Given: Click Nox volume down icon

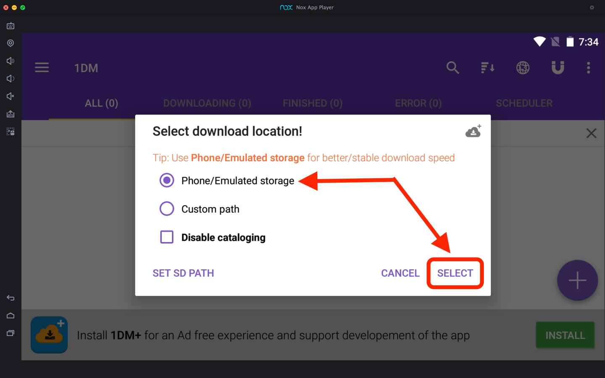Looking at the screenshot, I should [11, 79].
